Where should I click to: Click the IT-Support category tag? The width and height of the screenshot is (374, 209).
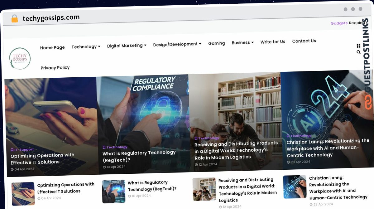22,150
